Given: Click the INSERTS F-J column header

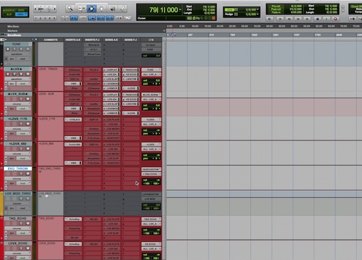Looking at the screenshot, I should (92, 40).
